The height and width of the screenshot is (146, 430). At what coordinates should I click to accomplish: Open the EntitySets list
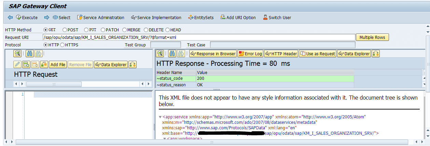[x=201, y=17]
